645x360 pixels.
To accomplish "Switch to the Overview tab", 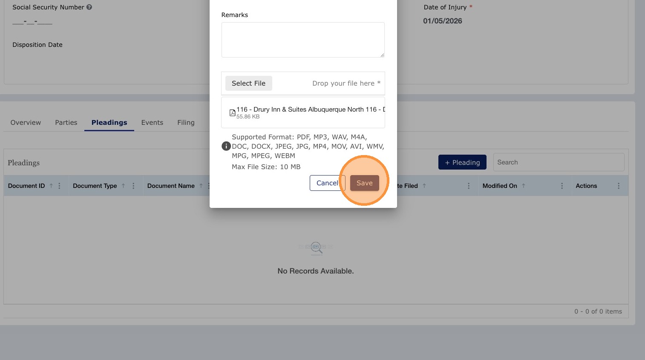I will pos(26,123).
